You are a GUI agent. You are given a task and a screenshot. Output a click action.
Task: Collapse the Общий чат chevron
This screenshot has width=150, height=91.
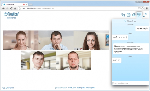point(125,21)
